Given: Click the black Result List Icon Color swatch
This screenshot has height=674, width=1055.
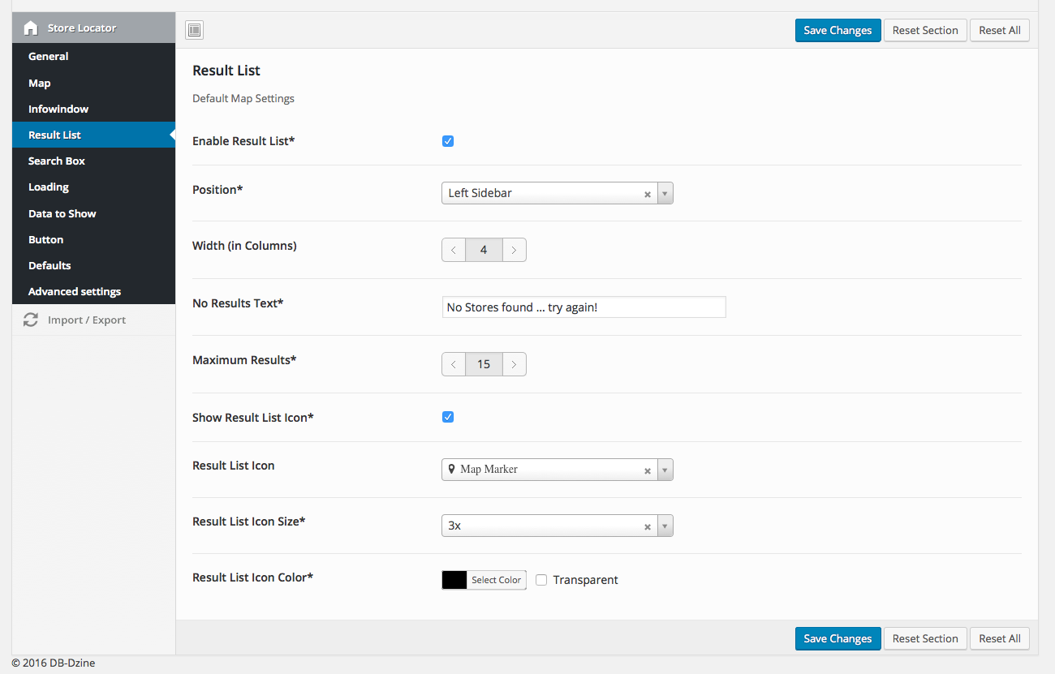Looking at the screenshot, I should (x=454, y=580).
